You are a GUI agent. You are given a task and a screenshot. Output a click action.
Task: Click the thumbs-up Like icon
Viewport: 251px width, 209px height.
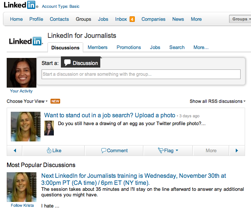point(49,150)
